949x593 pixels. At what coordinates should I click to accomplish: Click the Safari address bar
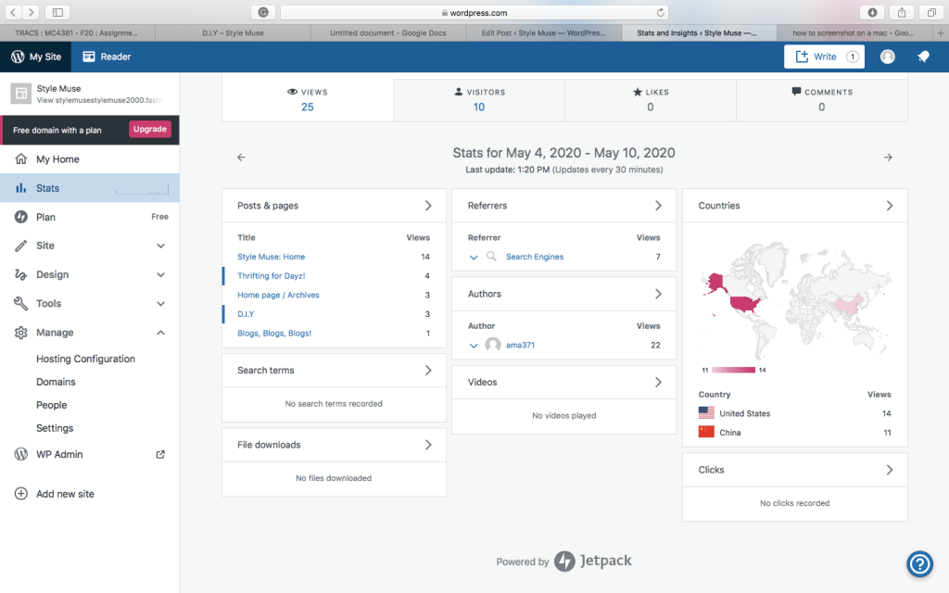tap(474, 13)
